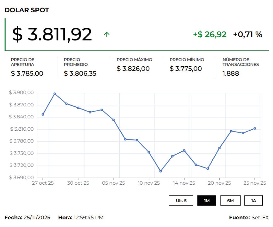Select the first data point for 27 oct
Image resolution: width=273 pixels, height=227 pixels.
(x=43, y=115)
